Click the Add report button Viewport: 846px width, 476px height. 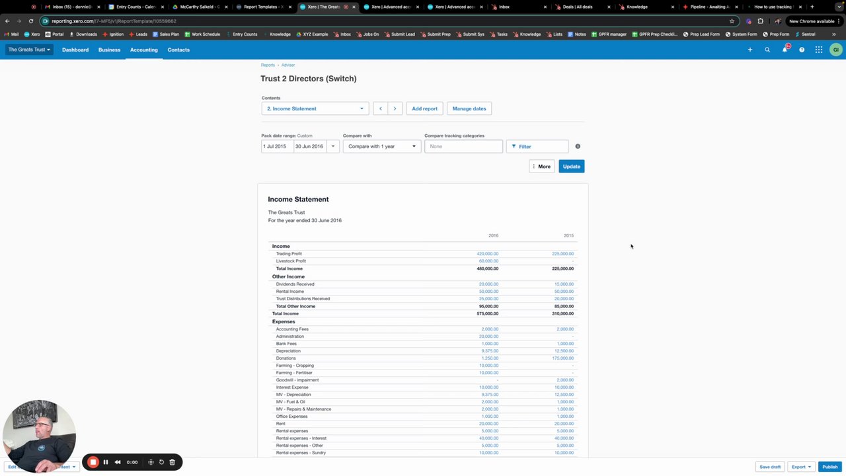tap(424, 108)
